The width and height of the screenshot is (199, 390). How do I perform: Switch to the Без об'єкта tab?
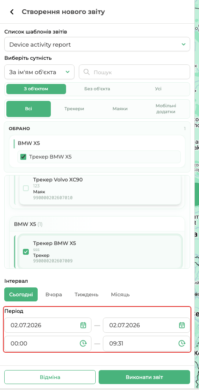click(97, 89)
